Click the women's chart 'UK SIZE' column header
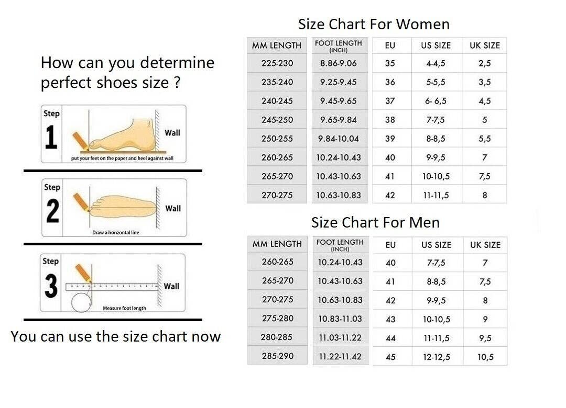 point(485,46)
